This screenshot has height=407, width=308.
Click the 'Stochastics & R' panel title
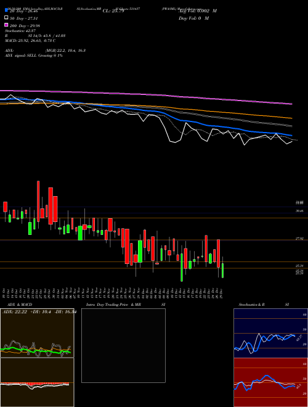252,305
